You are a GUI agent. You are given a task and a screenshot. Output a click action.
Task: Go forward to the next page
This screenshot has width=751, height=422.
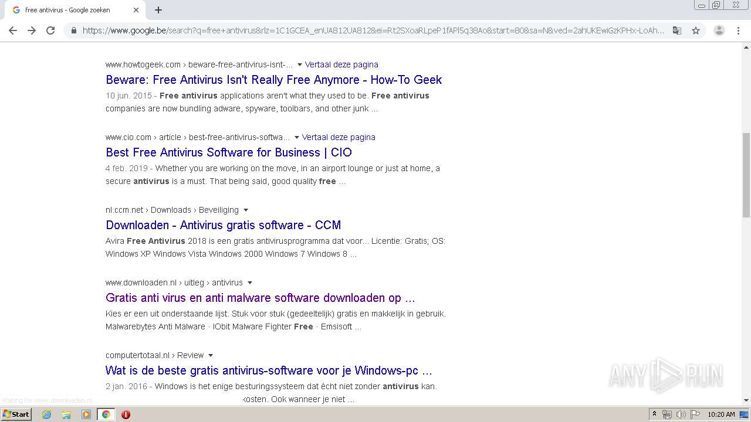[32, 30]
